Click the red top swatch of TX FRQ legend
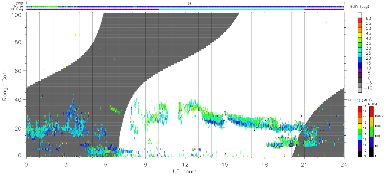This screenshot has height=178, width=387. click(360, 110)
